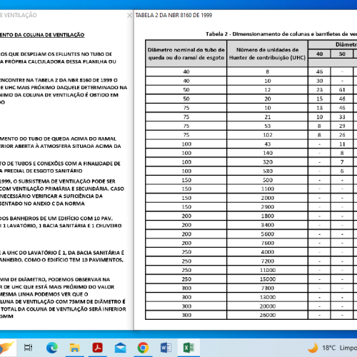The height and width of the screenshot is (357, 357).
Task: Select UHC cell with value 5600
Action: pos(267,234)
